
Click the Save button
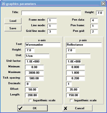pyautogui.click(x=13, y=28)
